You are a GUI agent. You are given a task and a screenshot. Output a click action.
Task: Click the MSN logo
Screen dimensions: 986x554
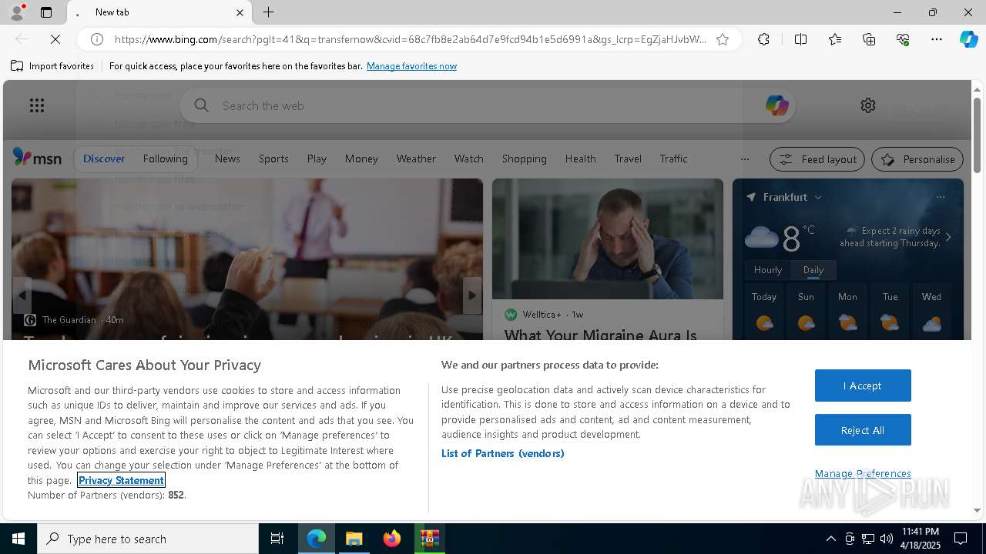37,158
